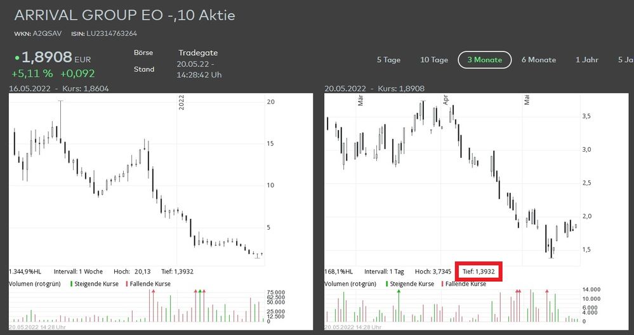Show the 6 Monate chart range
Screen dimensions: 634x335
539,60
